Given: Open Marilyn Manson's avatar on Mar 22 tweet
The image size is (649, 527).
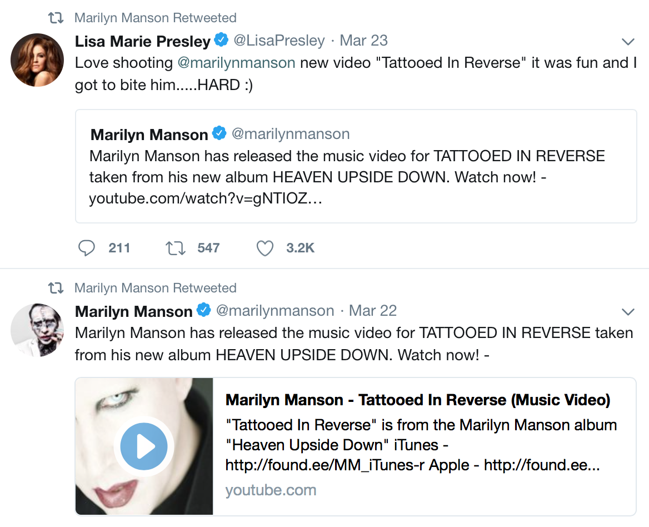Looking at the screenshot, I should pos(38,330).
